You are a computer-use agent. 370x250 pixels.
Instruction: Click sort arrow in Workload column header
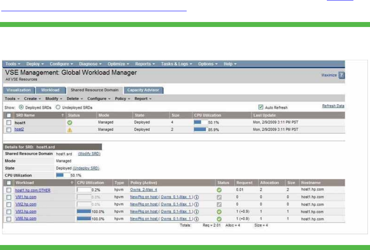tap(72, 183)
